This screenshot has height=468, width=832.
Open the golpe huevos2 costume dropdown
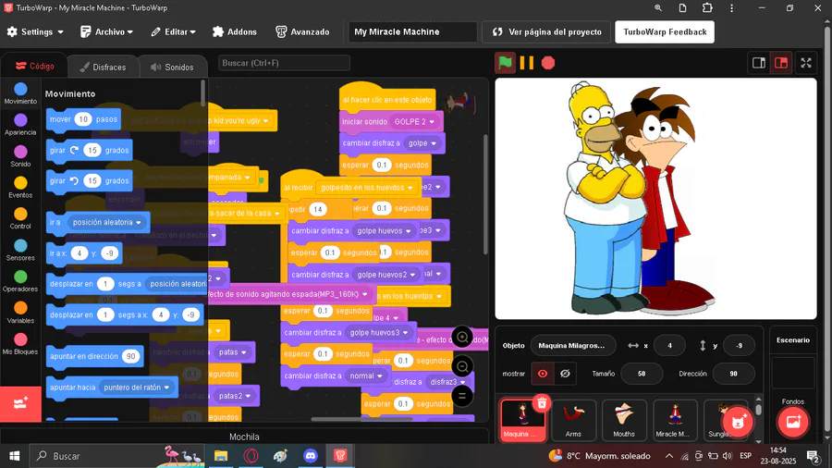point(386,275)
